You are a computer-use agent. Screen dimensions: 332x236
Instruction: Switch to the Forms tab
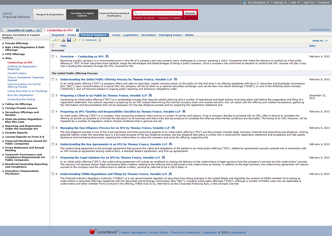pyautogui.click(x=72, y=35)
